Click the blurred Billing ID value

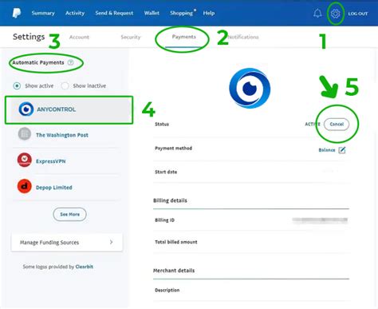pos(320,220)
